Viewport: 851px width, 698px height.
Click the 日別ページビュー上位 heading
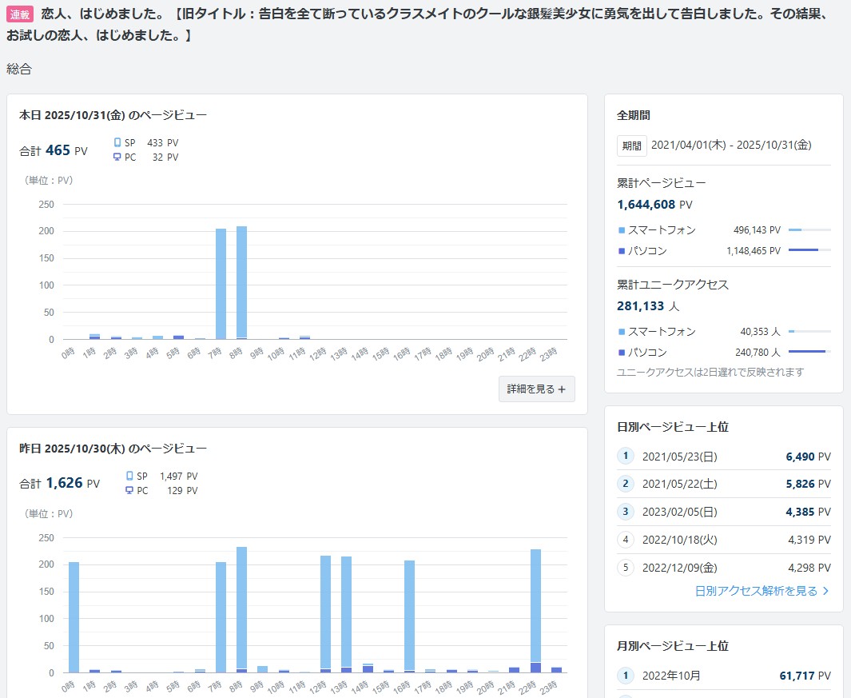tap(673, 427)
